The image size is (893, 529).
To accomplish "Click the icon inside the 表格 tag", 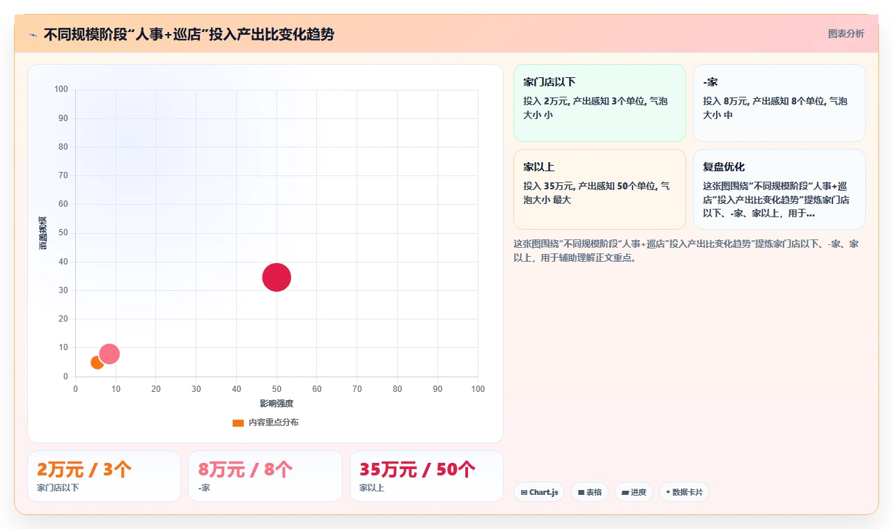I will click(581, 492).
